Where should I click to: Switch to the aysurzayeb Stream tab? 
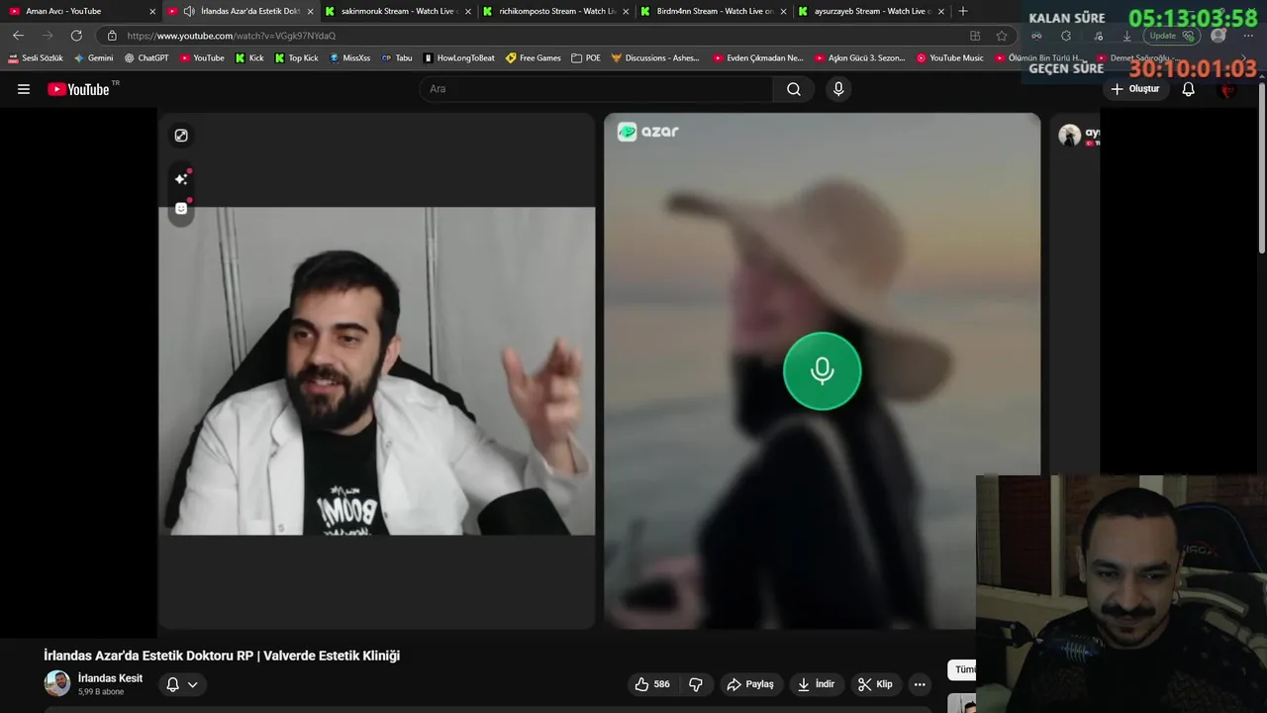click(x=870, y=11)
